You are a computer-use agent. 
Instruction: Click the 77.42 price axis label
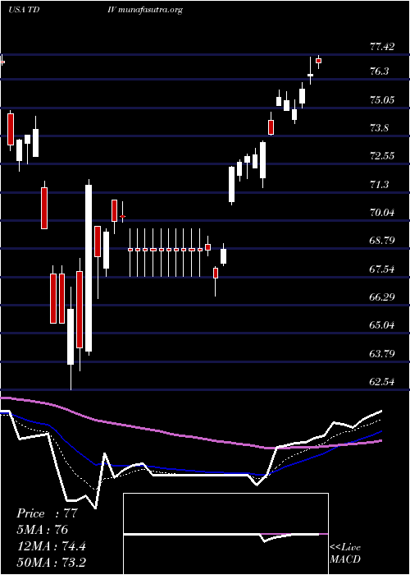[382, 47]
